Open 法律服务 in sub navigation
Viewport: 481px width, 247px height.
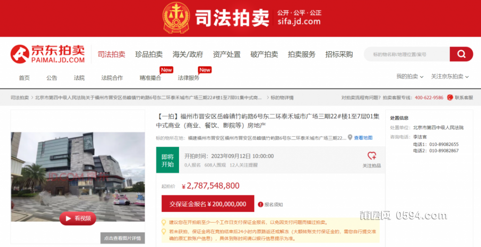point(189,78)
